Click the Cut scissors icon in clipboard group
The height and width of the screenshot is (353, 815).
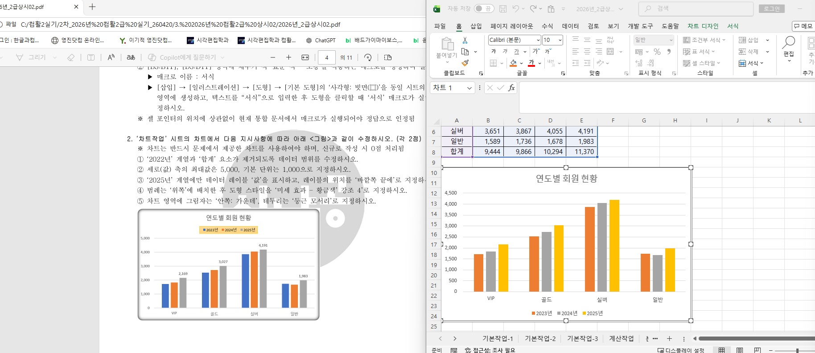click(x=465, y=40)
